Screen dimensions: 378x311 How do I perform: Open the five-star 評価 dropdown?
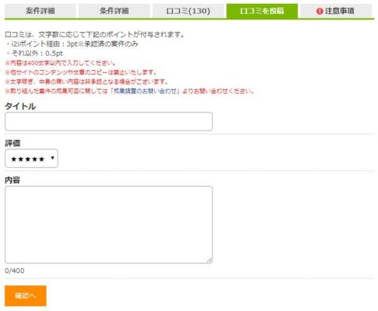click(31, 159)
